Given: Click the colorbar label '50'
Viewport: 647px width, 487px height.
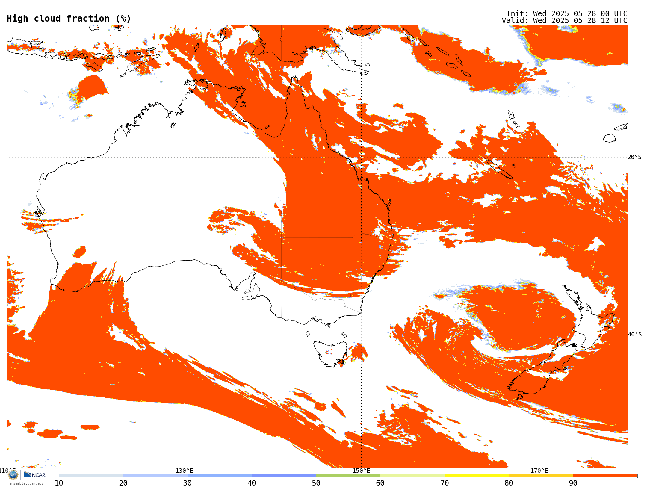Looking at the screenshot, I should tap(316, 483).
